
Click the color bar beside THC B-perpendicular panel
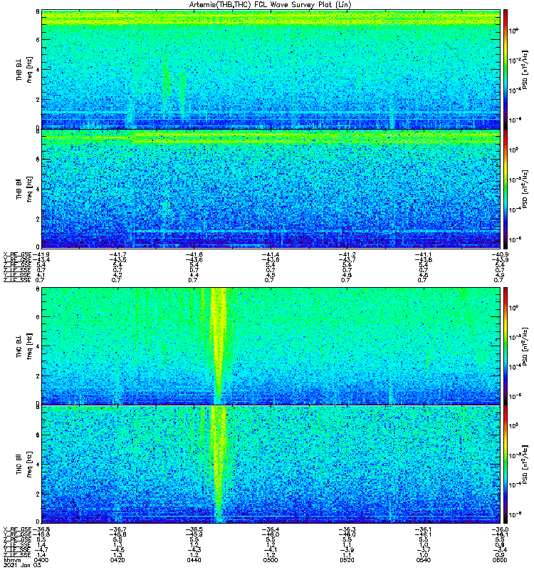[506, 346]
